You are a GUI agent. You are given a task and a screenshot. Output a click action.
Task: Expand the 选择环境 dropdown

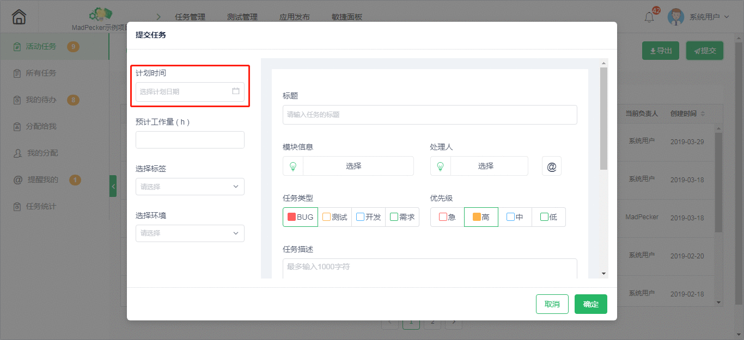click(x=190, y=233)
